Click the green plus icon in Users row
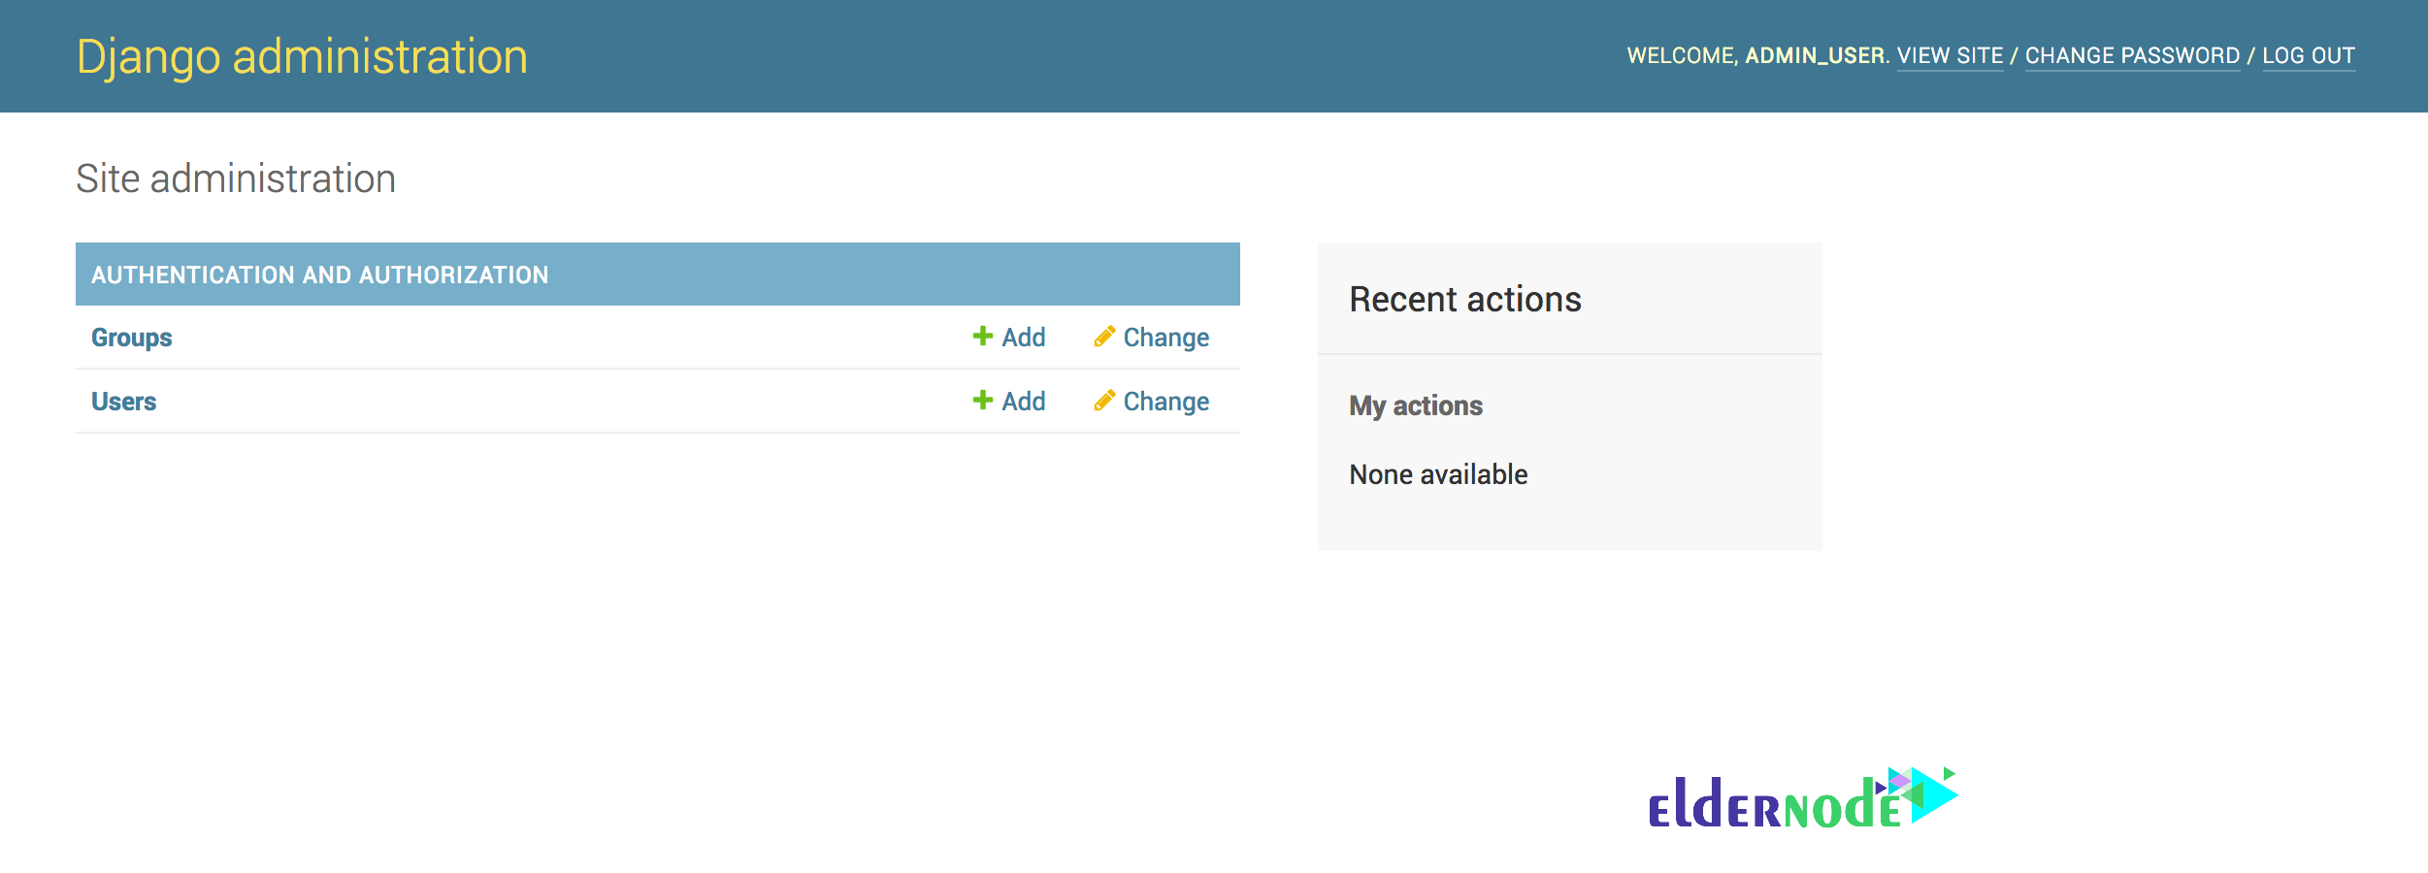2428x873 pixels. coord(982,400)
